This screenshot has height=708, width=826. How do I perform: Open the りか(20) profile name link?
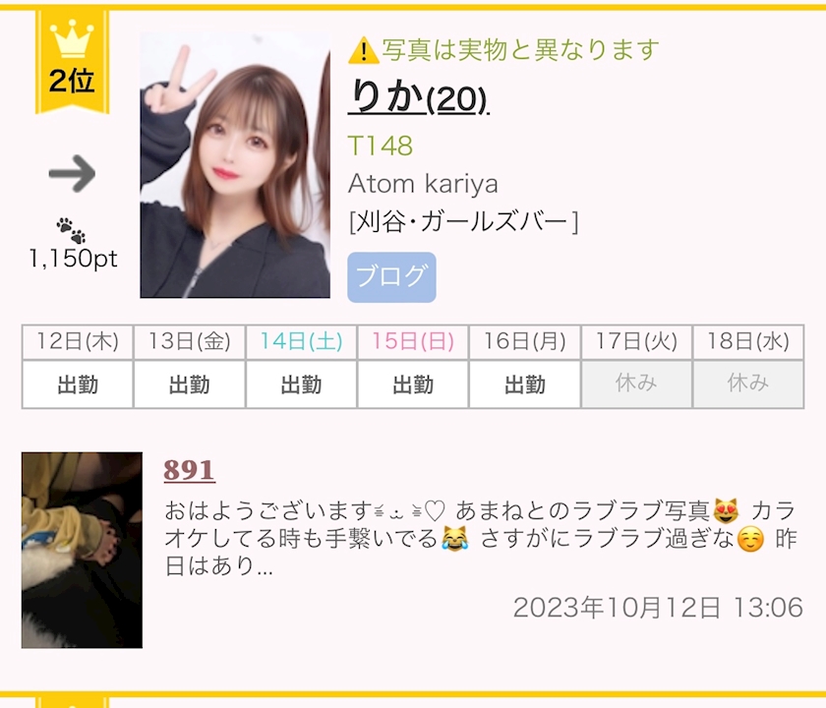coord(418,97)
